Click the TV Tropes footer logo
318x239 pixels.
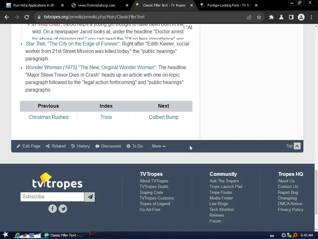pyautogui.click(x=57, y=181)
